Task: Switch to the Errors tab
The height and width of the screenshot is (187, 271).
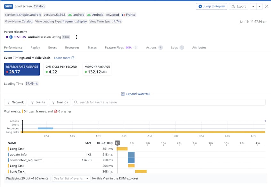Action: coord(52,47)
